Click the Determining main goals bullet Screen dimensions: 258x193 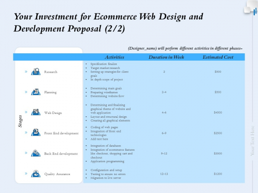point(106,88)
